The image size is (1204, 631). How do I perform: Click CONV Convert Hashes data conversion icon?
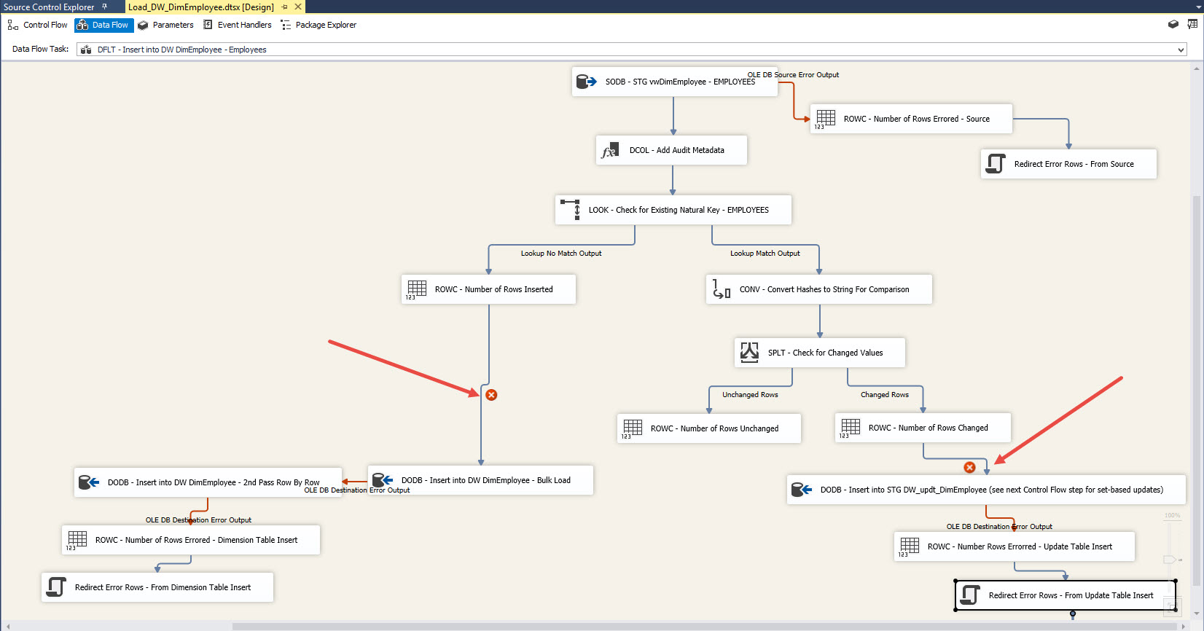721,289
